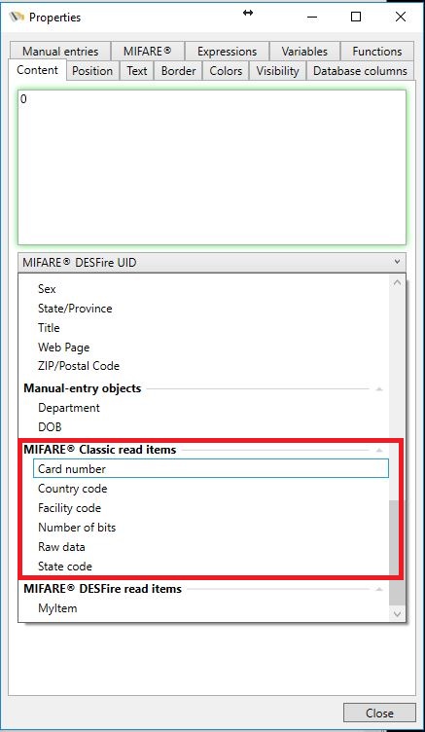The height and width of the screenshot is (732, 425).
Task: Switch to the Manual entries tab
Action: pos(60,52)
